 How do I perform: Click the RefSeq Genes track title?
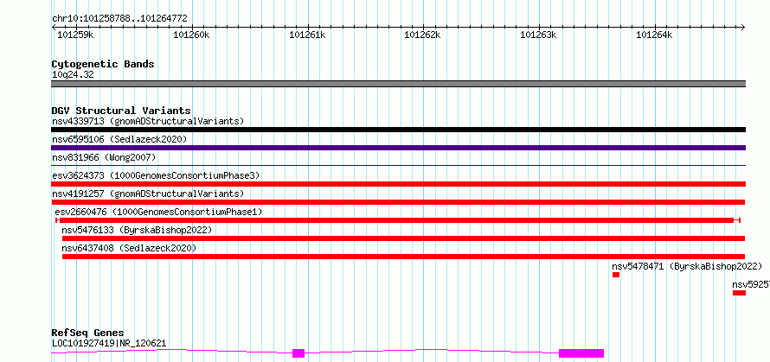(87, 333)
